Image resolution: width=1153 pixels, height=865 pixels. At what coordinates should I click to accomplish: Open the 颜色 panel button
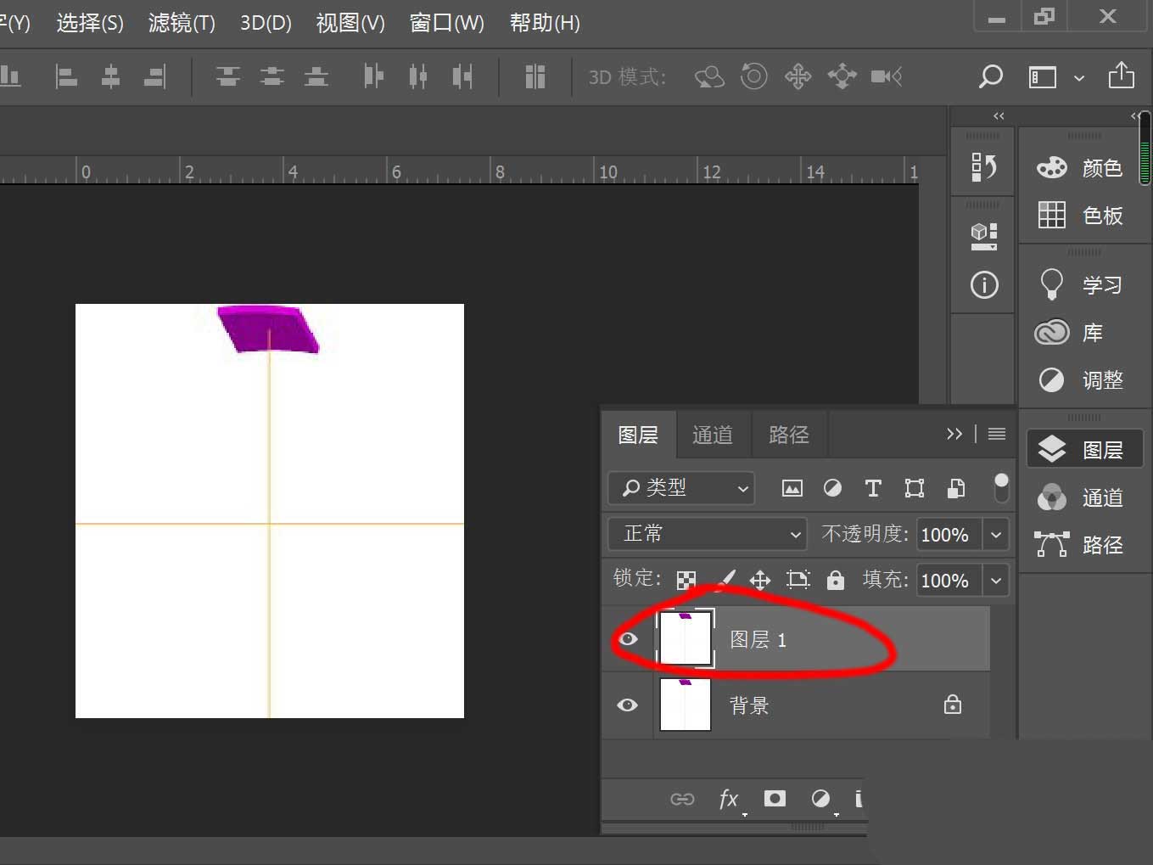tap(1081, 168)
